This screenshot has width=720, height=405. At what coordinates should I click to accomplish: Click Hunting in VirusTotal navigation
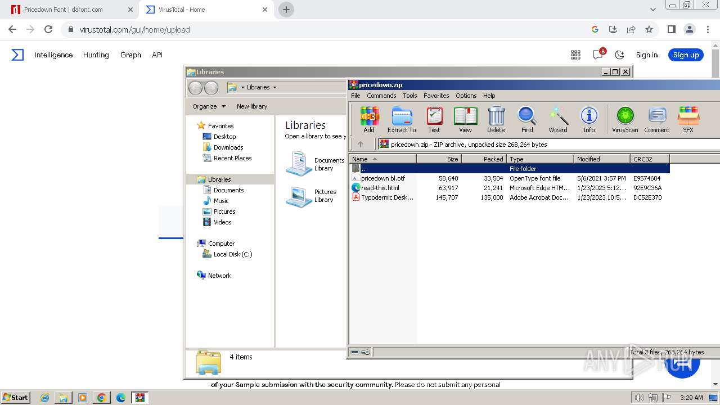[96, 55]
